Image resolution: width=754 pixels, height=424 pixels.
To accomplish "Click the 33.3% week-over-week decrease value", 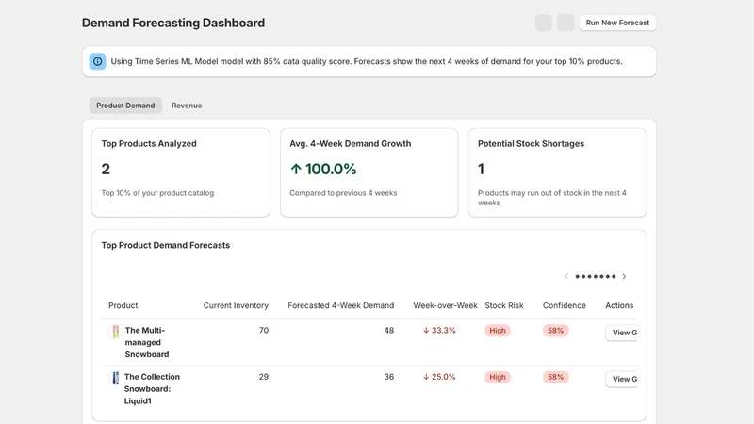I will click(439, 331).
